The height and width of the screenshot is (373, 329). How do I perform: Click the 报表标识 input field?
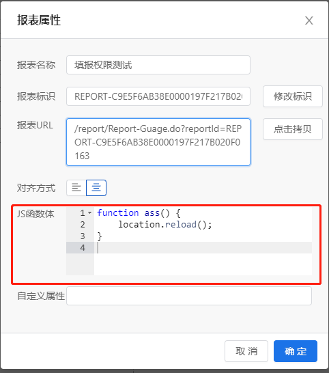click(158, 96)
